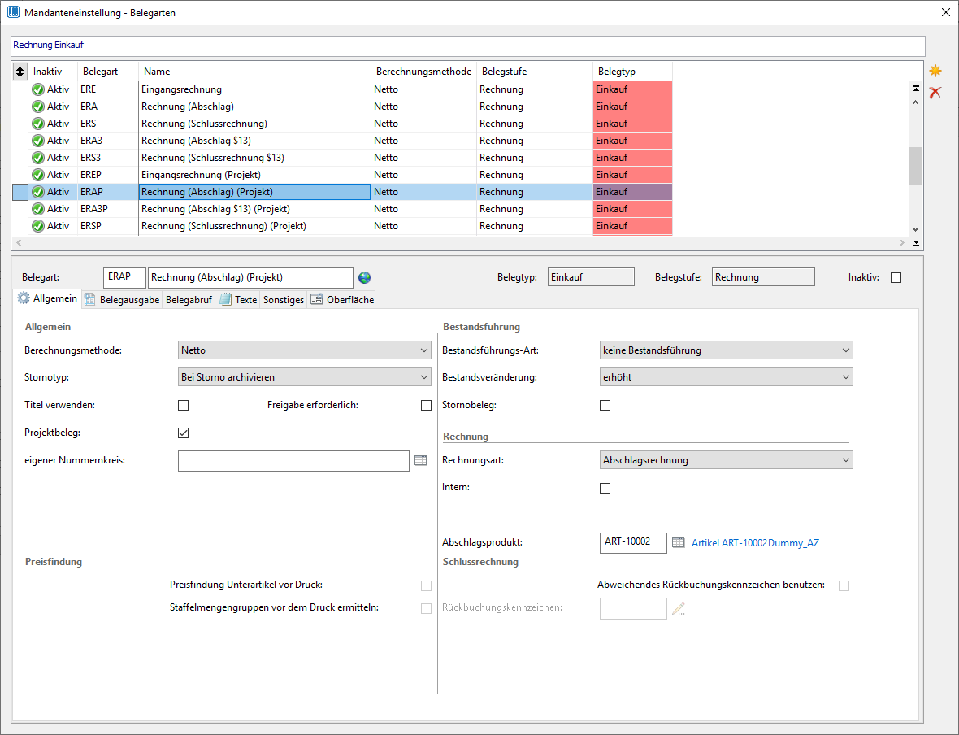Click the yellow star new-entry icon
This screenshot has height=735, width=959.
click(935, 71)
